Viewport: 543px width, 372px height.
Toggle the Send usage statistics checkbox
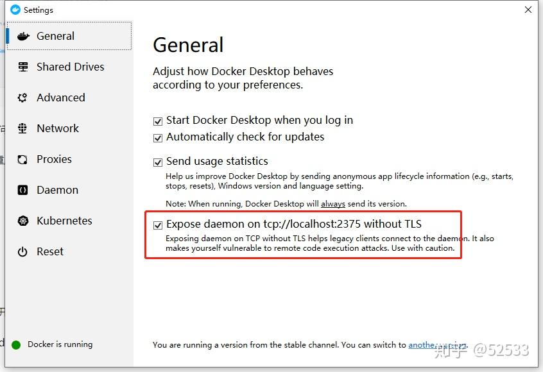click(x=157, y=161)
